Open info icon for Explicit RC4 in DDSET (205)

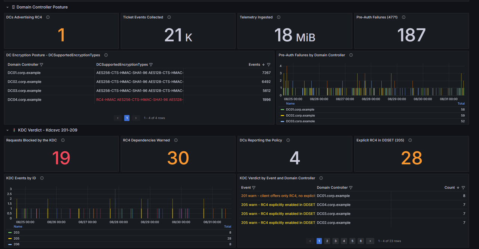410,140
